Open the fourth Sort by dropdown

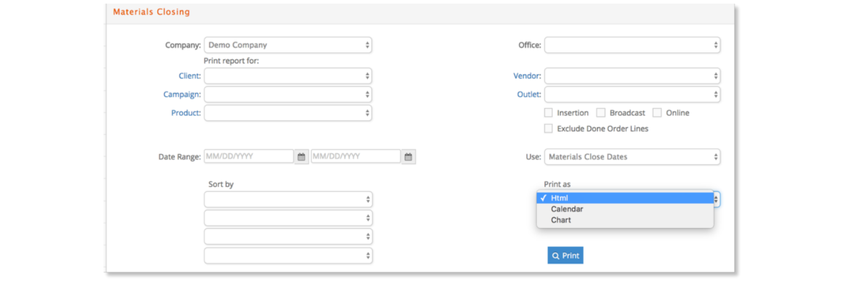pyautogui.click(x=288, y=255)
